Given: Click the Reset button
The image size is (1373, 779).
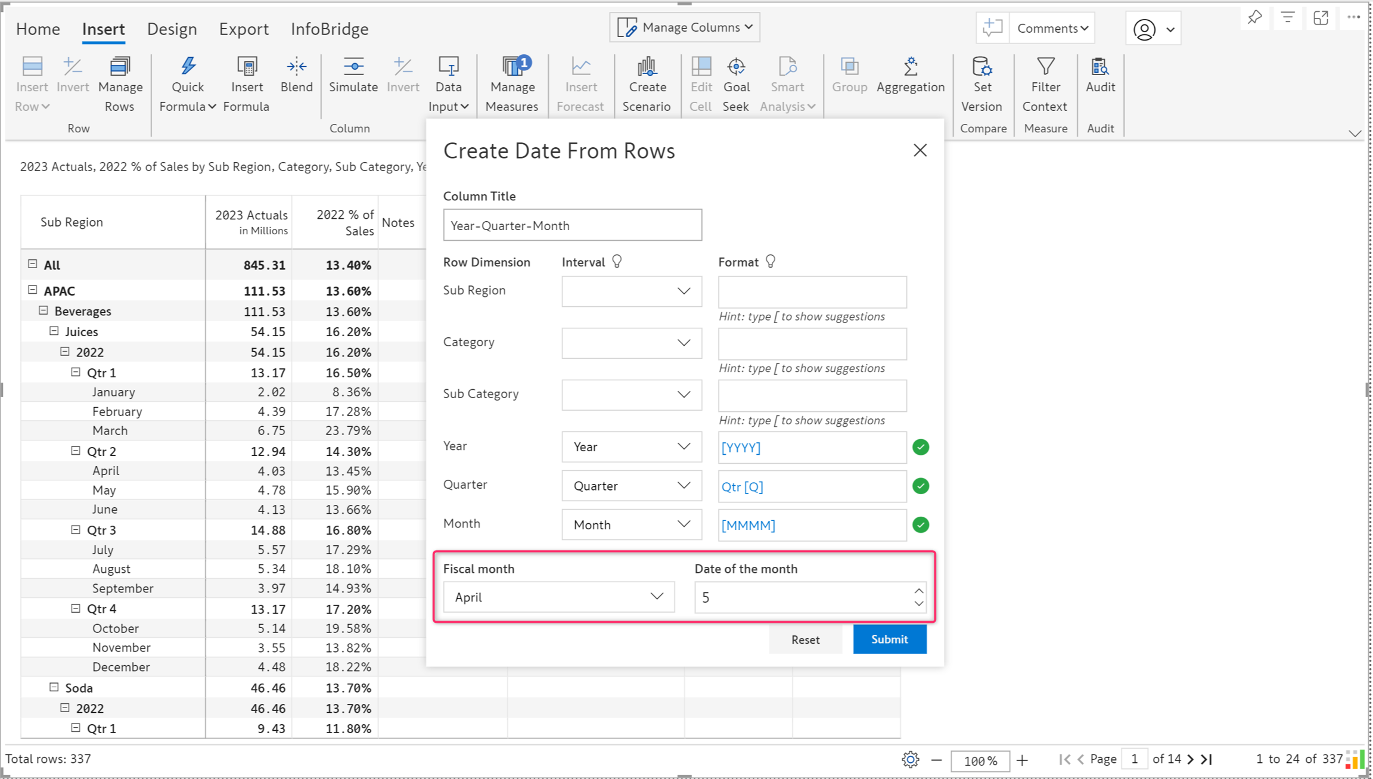Looking at the screenshot, I should pos(805,640).
